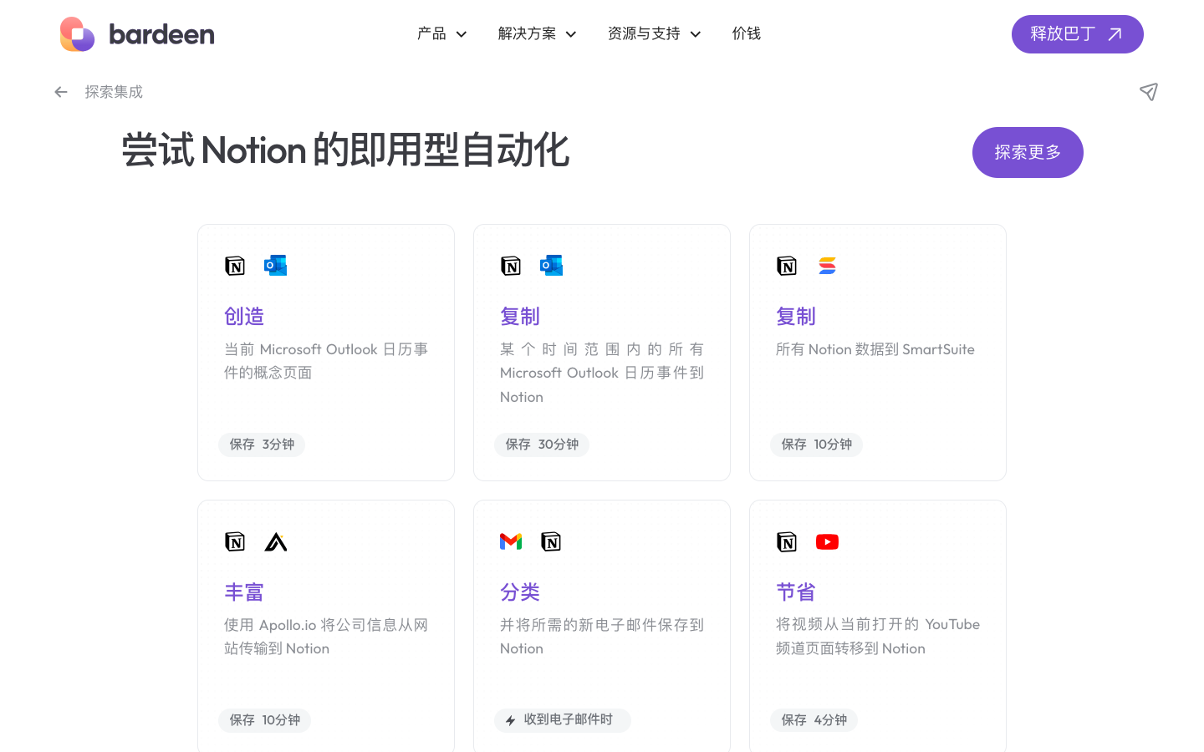The width and height of the screenshot is (1204, 752).
Task: Click the SmartSuite icon in the third card
Action: click(827, 266)
